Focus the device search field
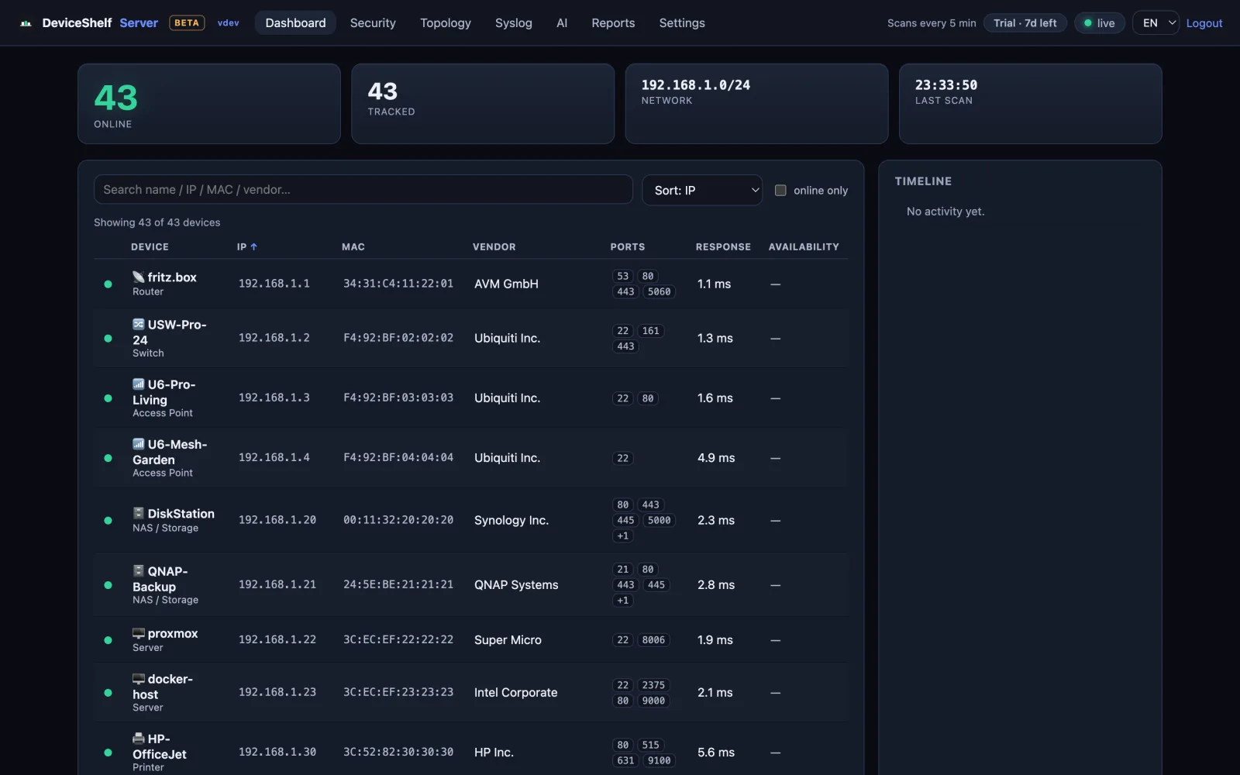The image size is (1240, 775). [363, 189]
